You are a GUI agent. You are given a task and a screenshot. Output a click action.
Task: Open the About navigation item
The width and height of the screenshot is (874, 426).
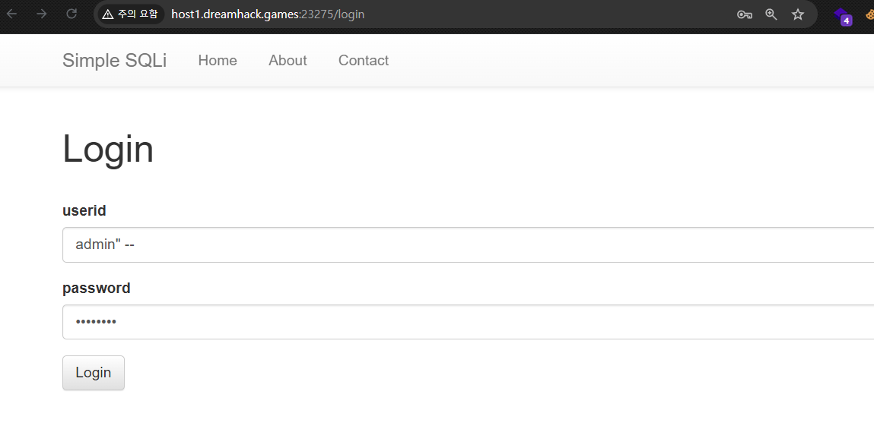coord(288,61)
